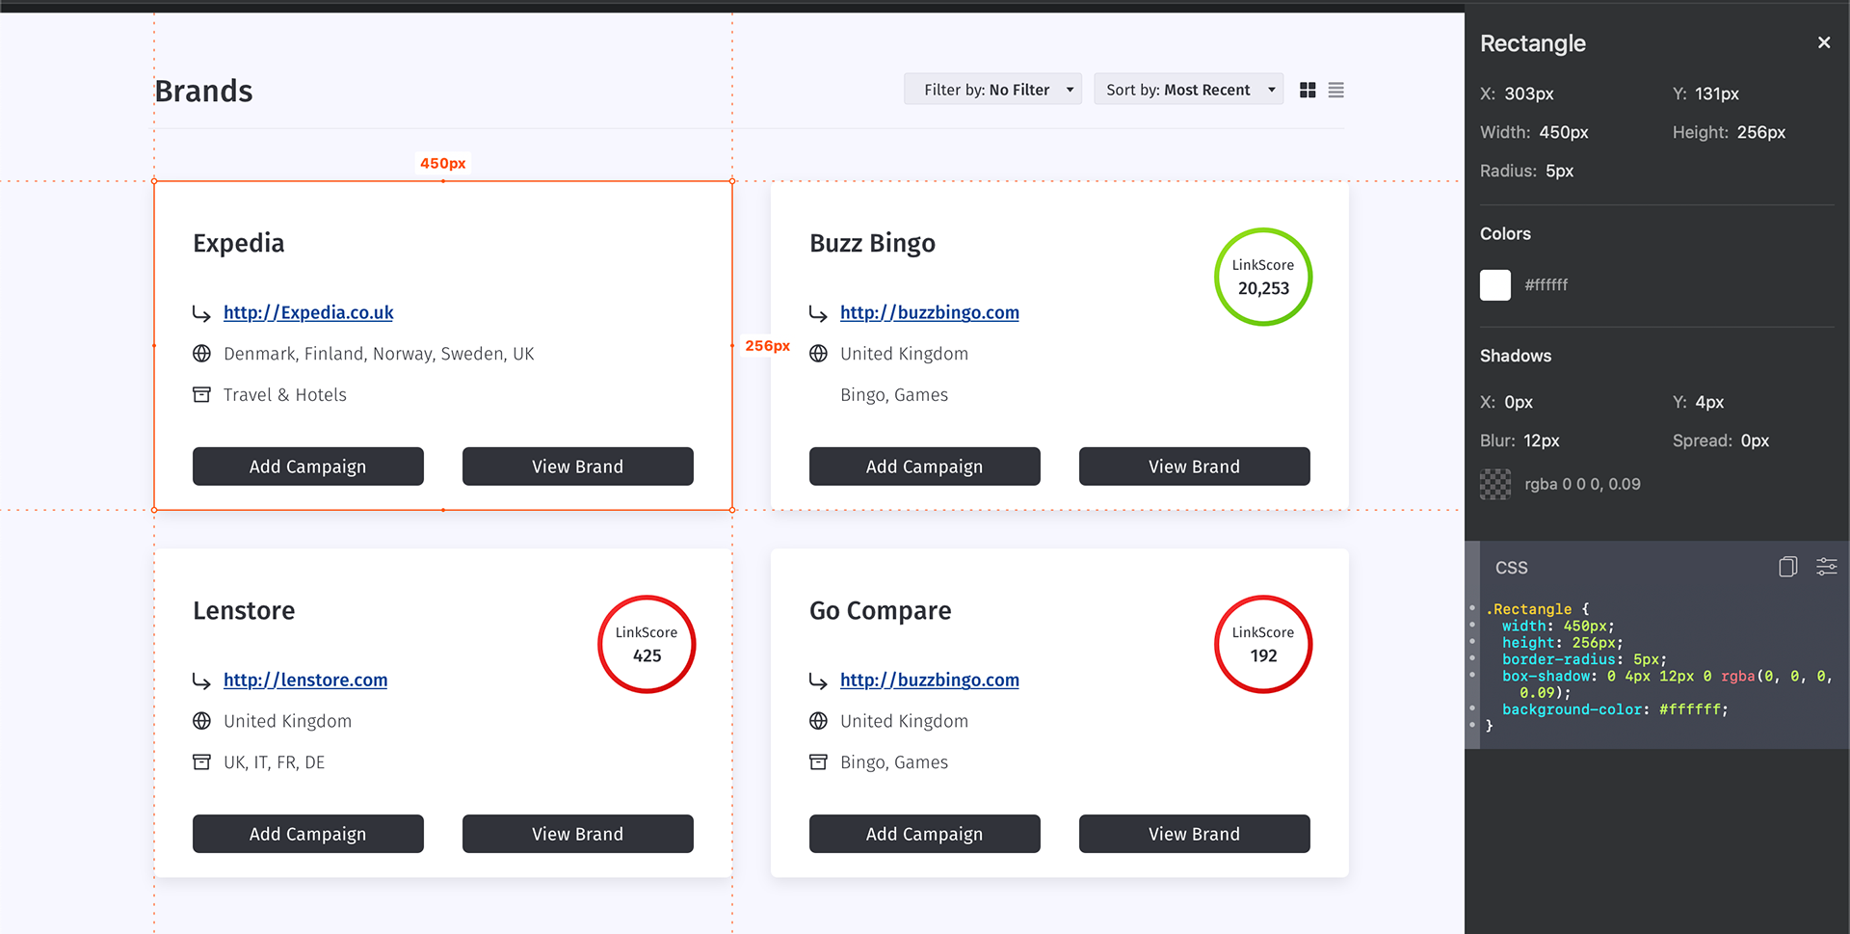Click link arrow icon in Buzz Bingo card

(x=818, y=313)
